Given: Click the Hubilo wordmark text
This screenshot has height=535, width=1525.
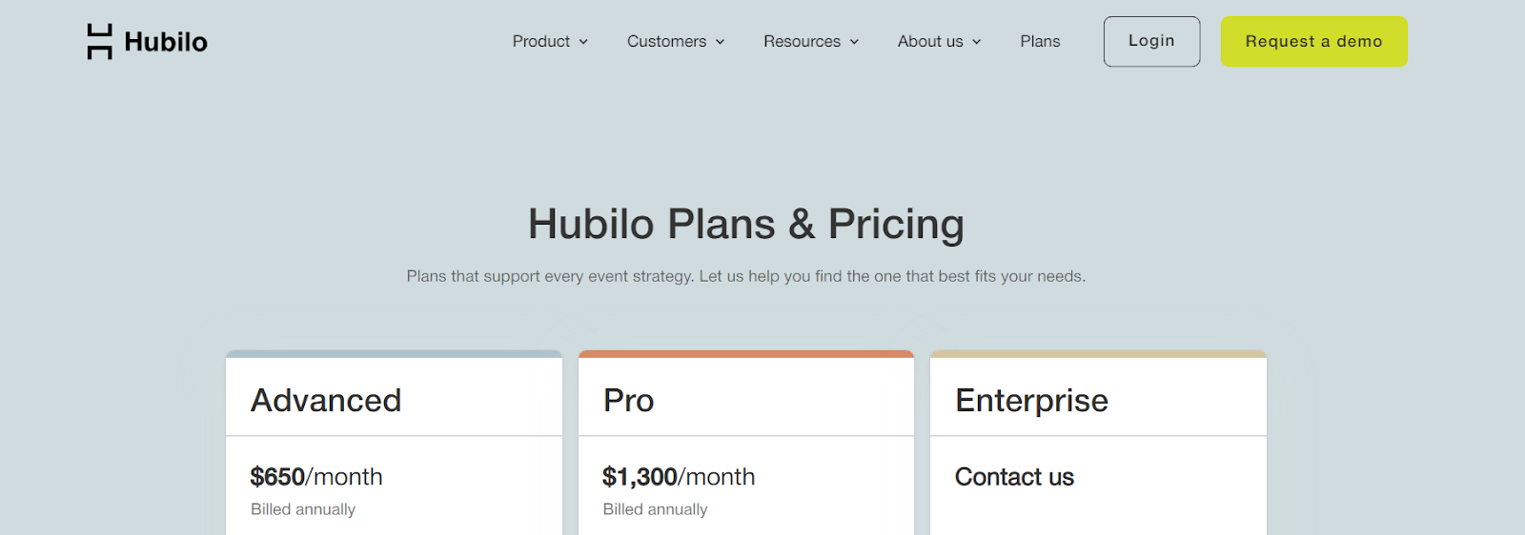Looking at the screenshot, I should 166,42.
